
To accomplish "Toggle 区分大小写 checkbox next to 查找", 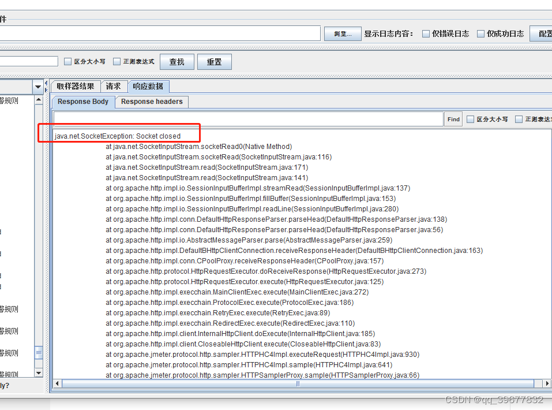I will [68, 62].
